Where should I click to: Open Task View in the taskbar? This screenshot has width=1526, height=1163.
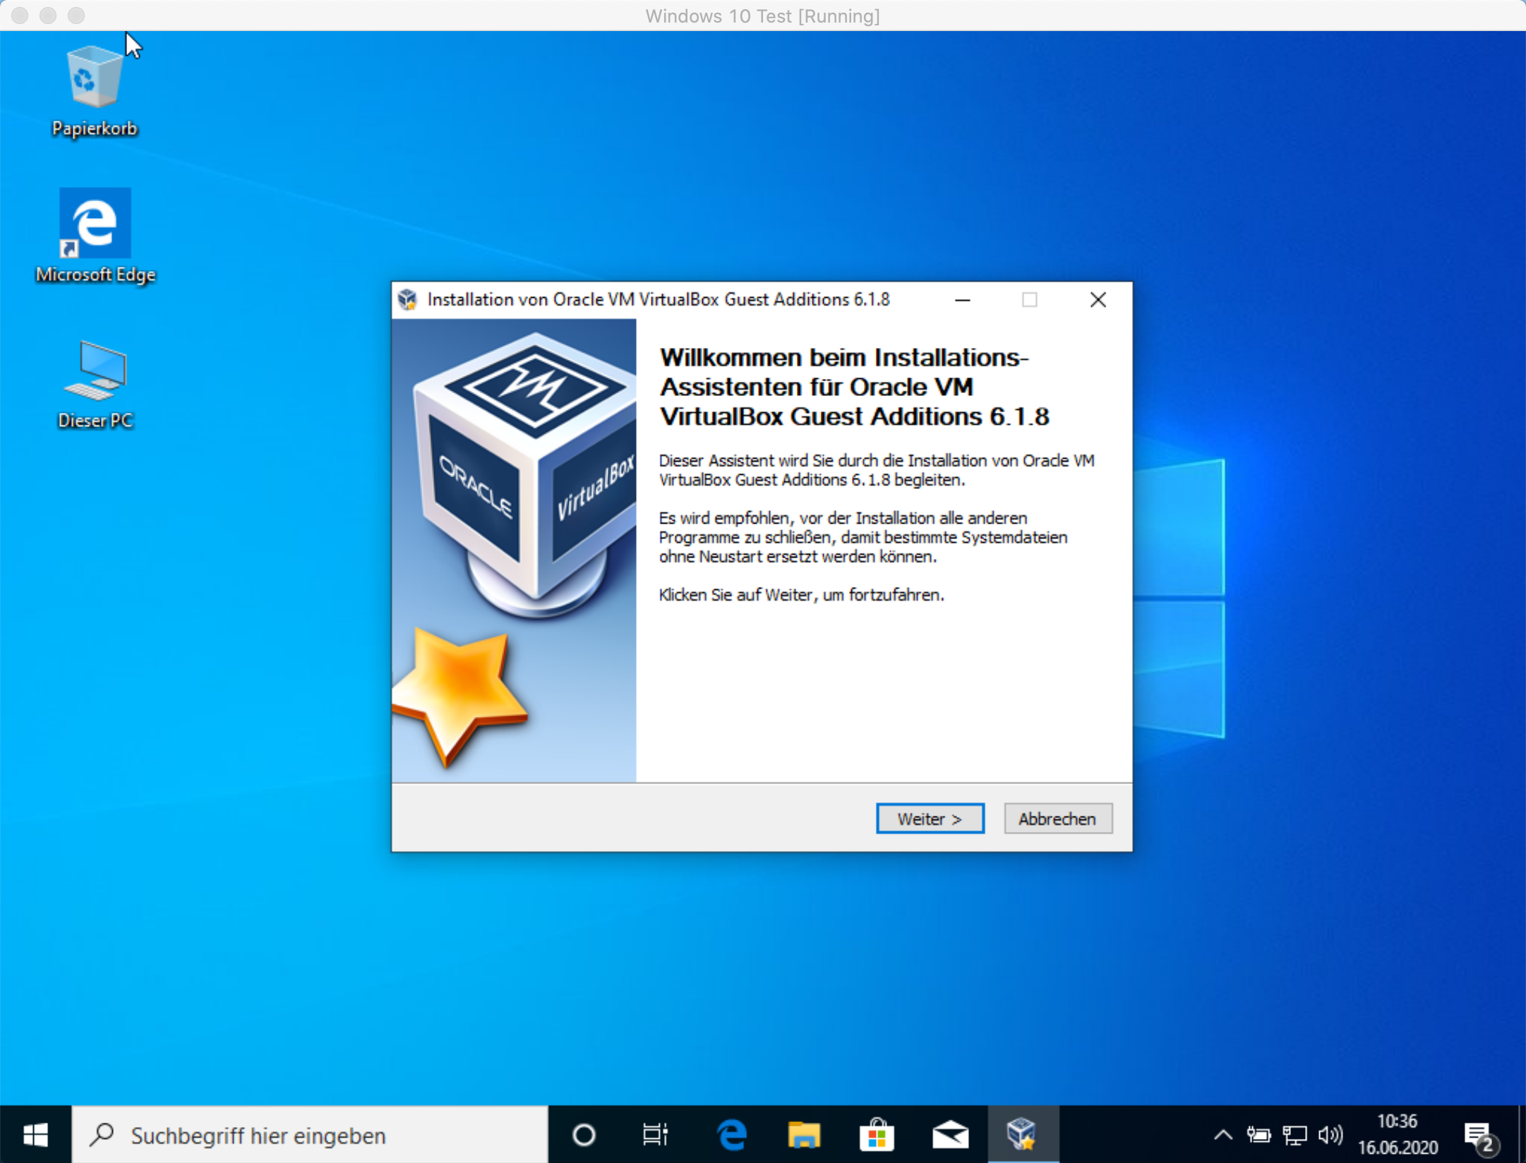point(656,1135)
